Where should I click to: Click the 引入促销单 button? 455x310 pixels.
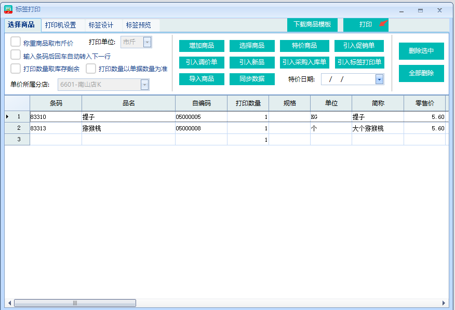pyautogui.click(x=359, y=46)
